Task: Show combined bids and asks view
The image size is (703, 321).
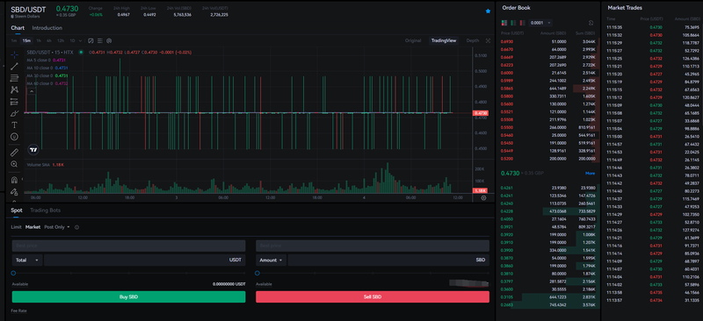Action: (x=504, y=23)
